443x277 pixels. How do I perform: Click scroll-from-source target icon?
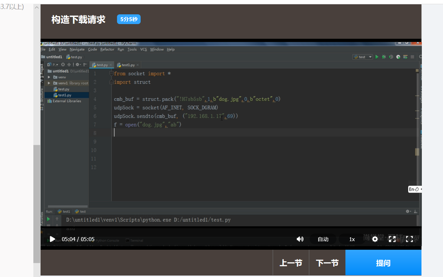coord(63,65)
